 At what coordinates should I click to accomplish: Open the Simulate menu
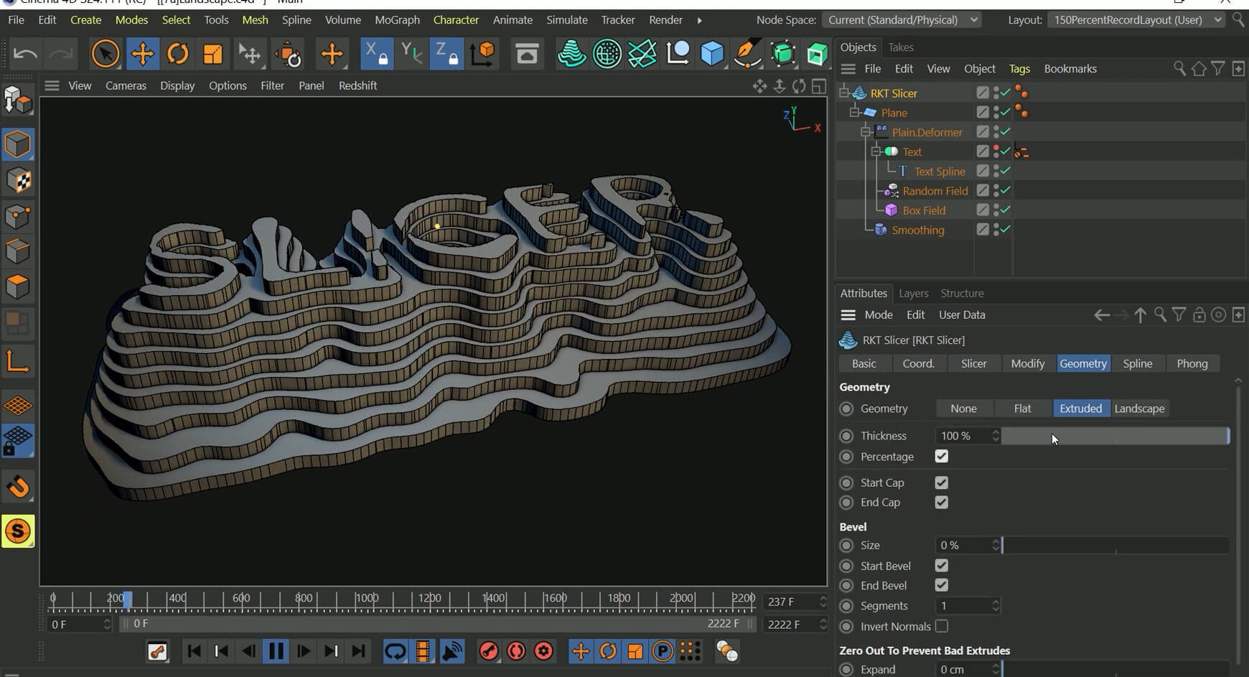567,19
